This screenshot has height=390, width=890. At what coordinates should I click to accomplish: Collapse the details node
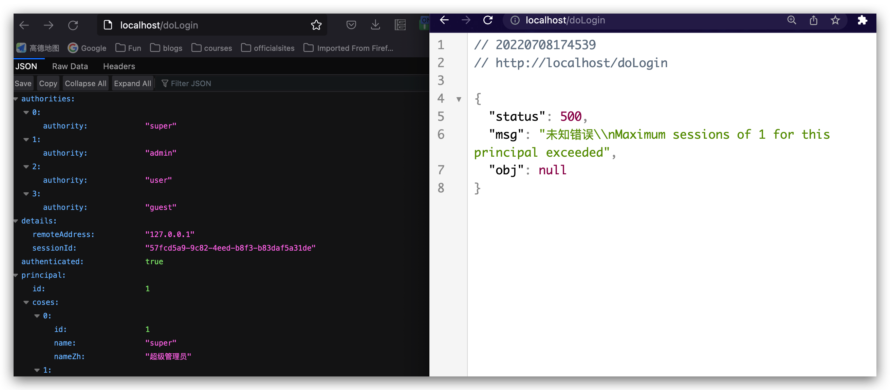[16, 221]
